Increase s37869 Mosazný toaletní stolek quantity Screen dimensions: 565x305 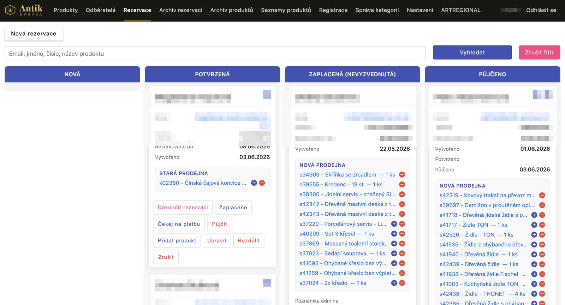tap(394, 244)
